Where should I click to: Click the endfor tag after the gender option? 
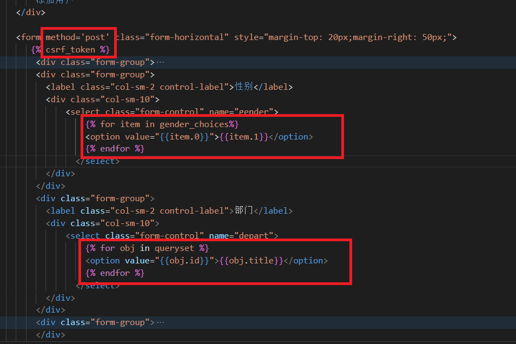(115, 149)
